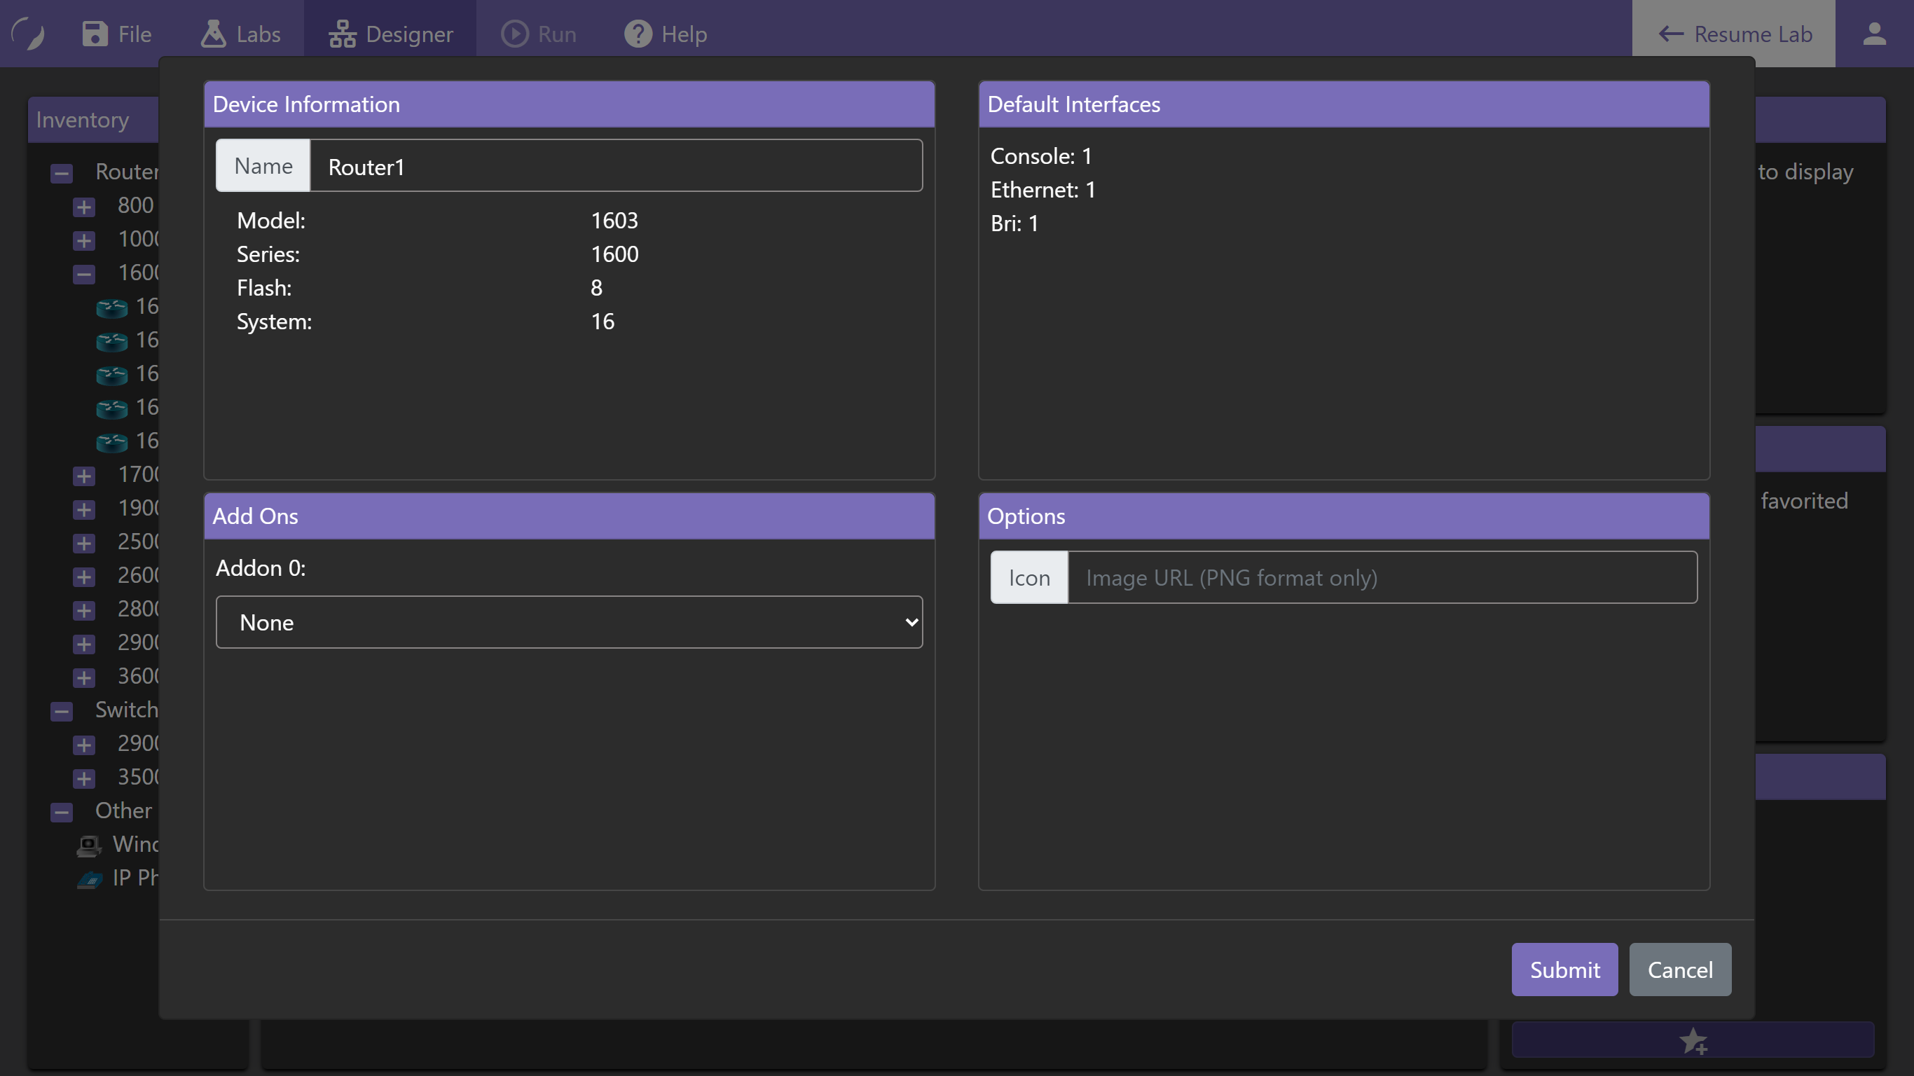Click the Icon image URL field
The height and width of the screenshot is (1076, 1914).
coord(1381,577)
